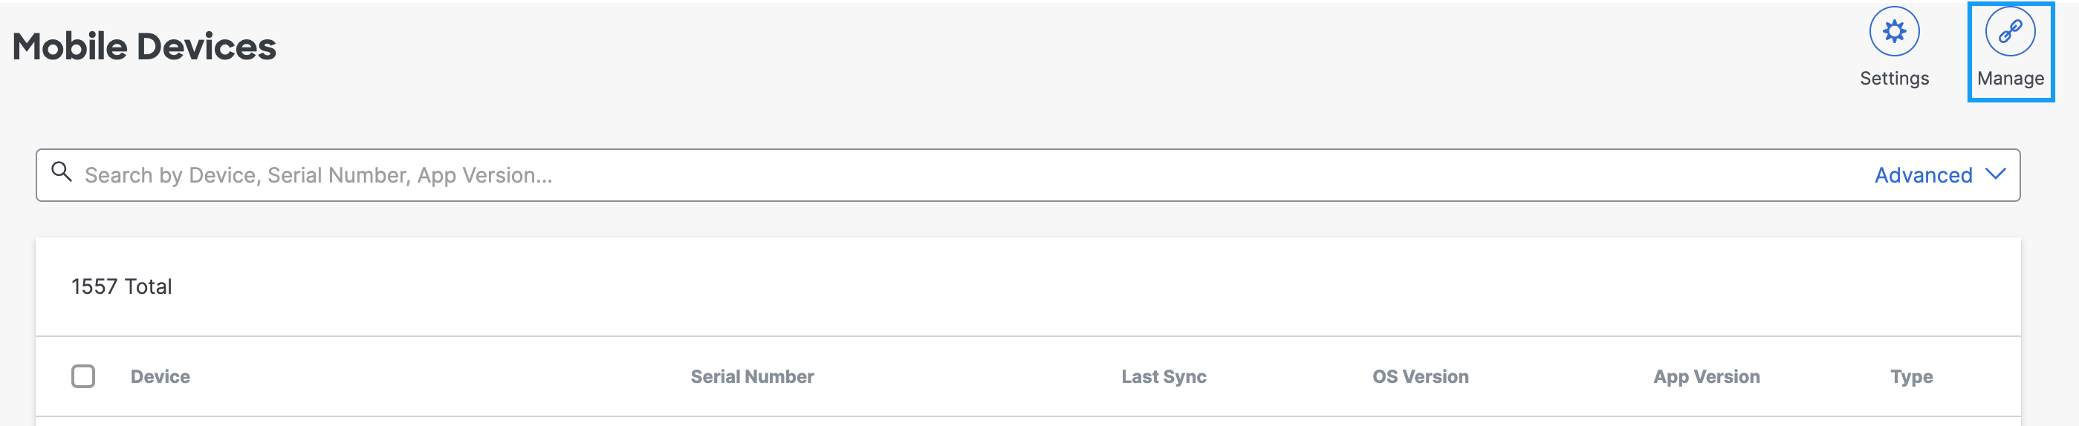Click the number 1557 in the summary
The width and height of the screenshot is (2079, 426).
[94, 286]
